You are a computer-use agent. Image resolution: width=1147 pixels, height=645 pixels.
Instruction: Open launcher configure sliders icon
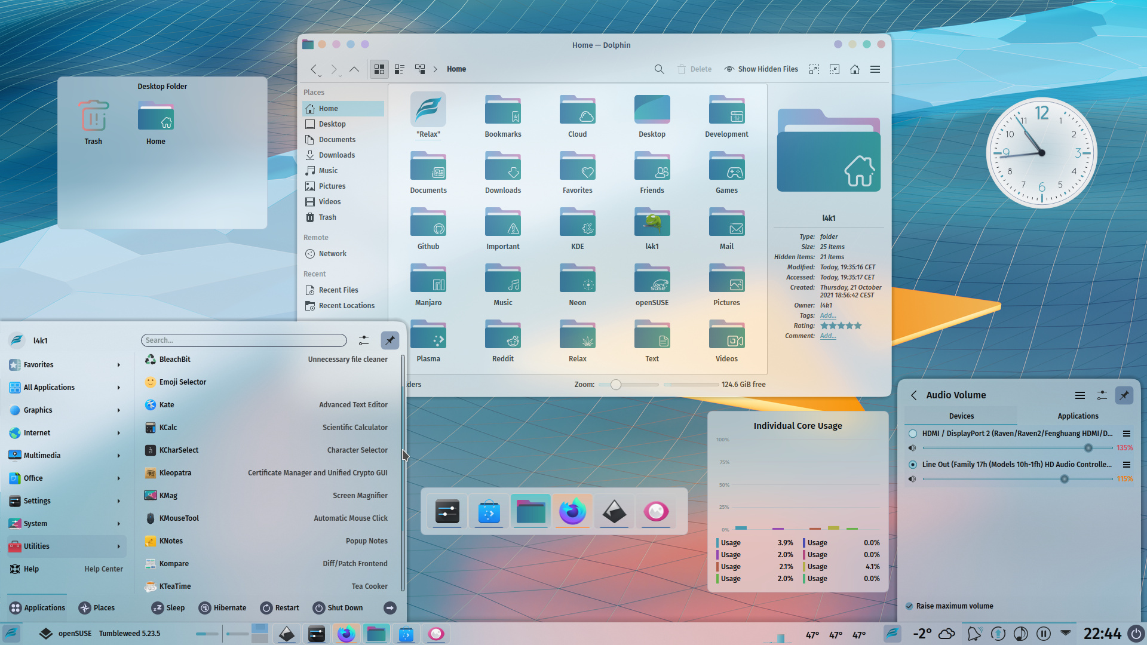coord(364,340)
